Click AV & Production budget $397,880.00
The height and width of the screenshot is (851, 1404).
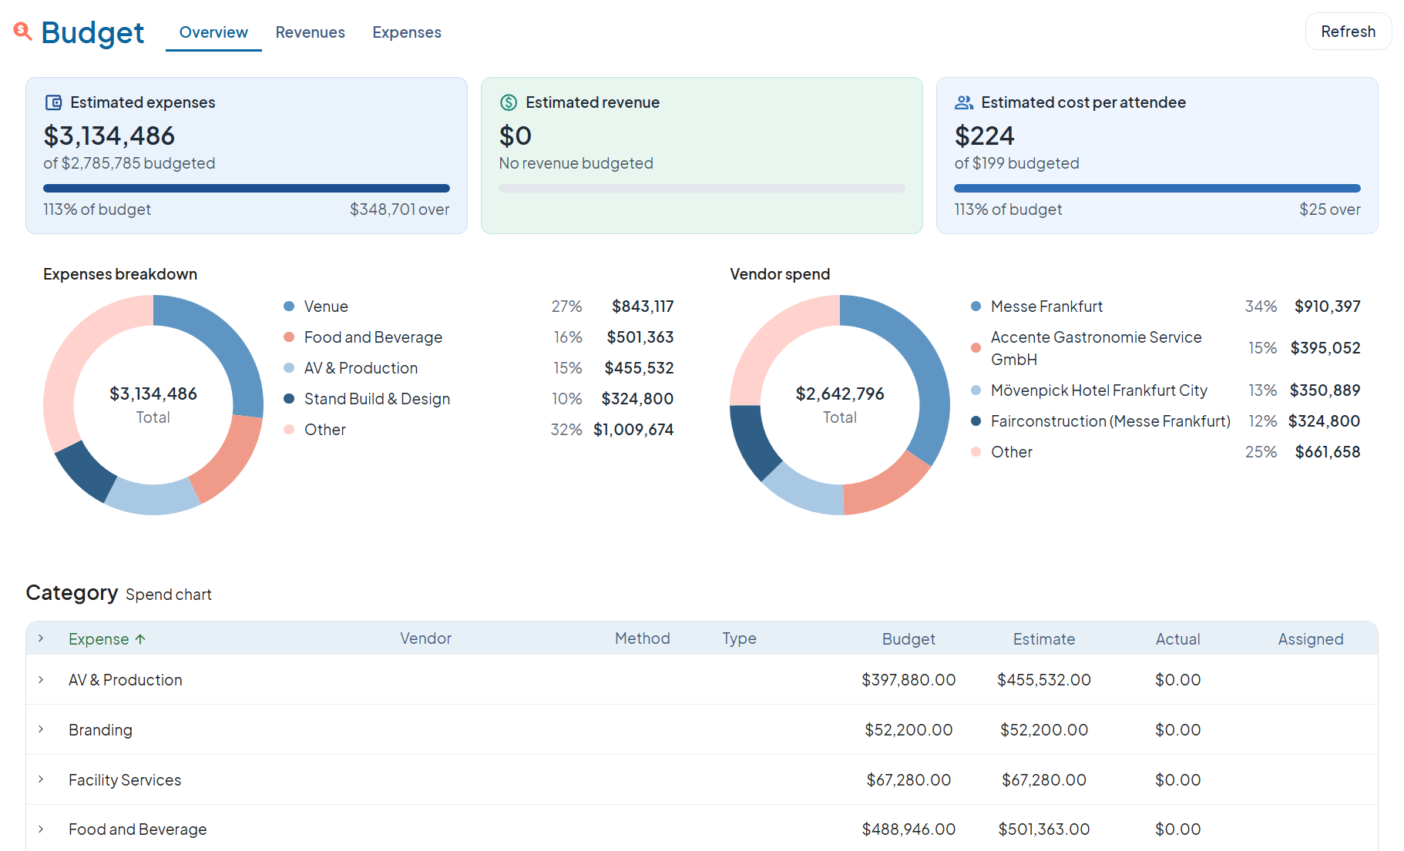coord(909,680)
